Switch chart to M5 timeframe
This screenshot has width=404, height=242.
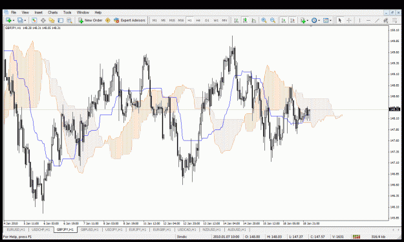point(163,20)
